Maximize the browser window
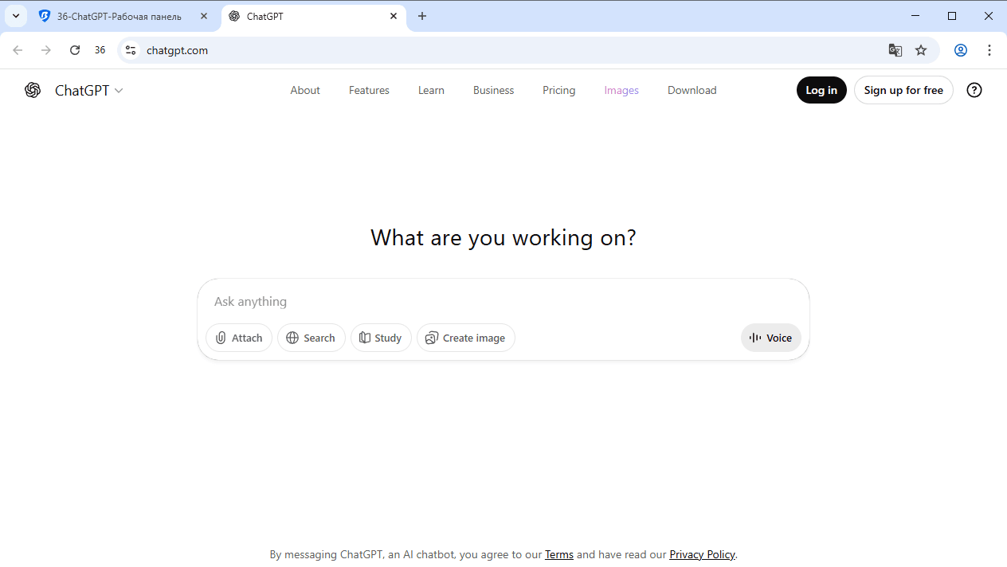This screenshot has height=567, width=1007. tap(952, 16)
